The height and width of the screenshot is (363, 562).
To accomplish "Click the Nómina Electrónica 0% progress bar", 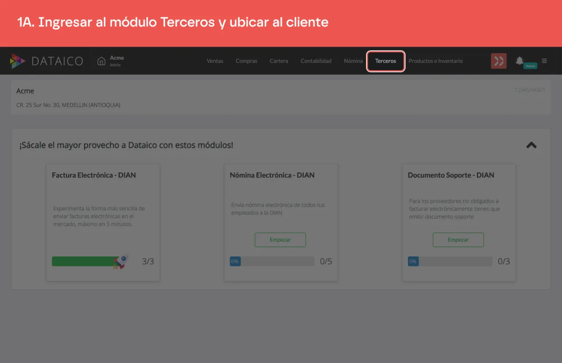I will point(272,262).
